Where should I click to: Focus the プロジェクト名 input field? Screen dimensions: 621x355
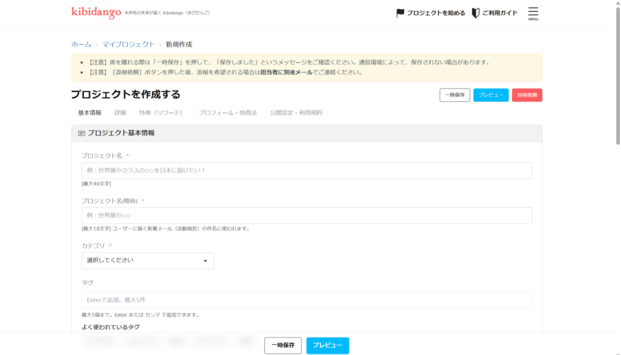[x=306, y=171]
